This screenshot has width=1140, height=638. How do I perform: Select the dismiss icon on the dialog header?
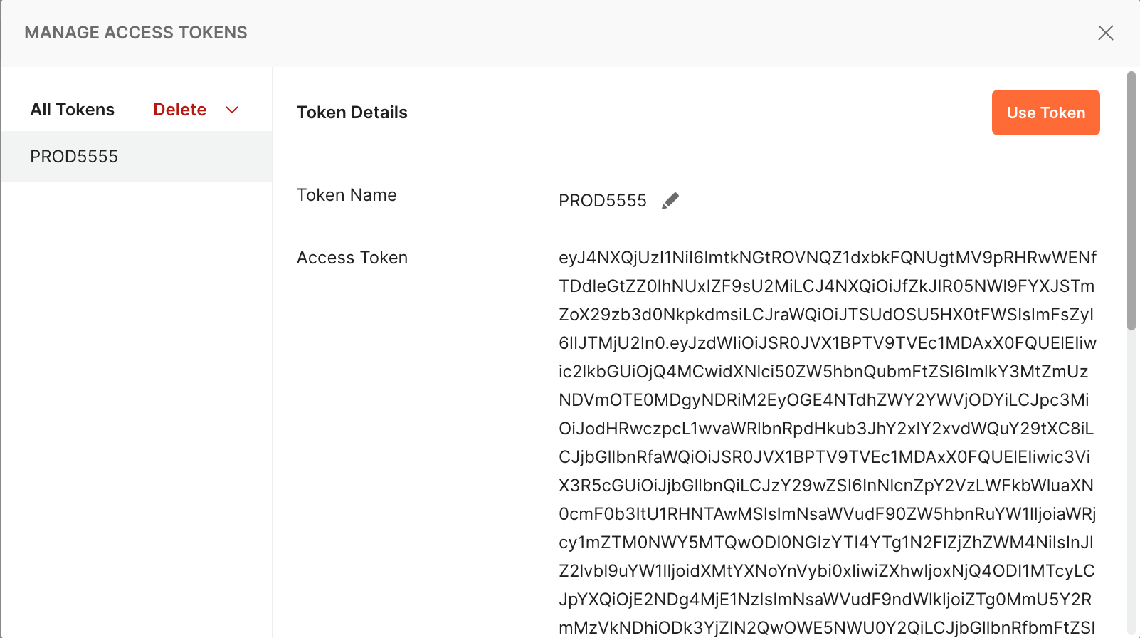coord(1106,33)
